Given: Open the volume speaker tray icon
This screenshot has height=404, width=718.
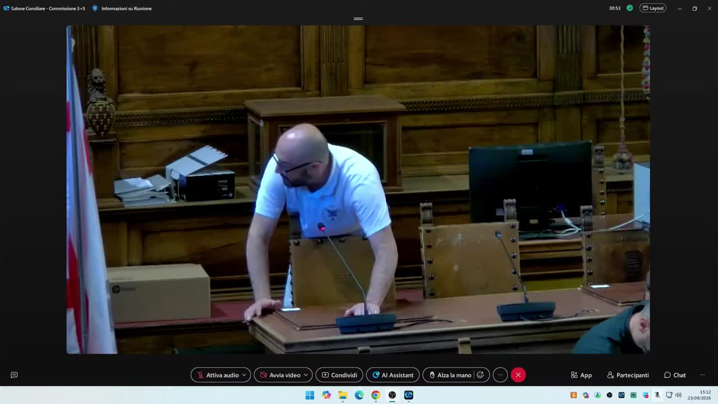Looking at the screenshot, I should (x=678, y=395).
